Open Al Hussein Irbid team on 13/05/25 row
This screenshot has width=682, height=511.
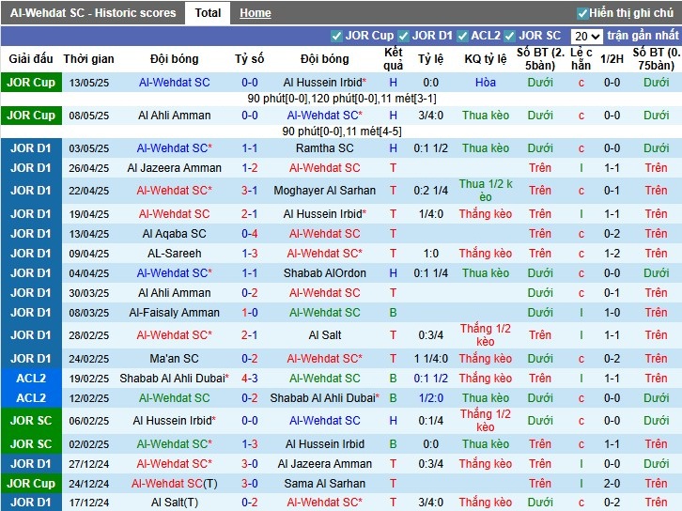pyautogui.click(x=324, y=83)
